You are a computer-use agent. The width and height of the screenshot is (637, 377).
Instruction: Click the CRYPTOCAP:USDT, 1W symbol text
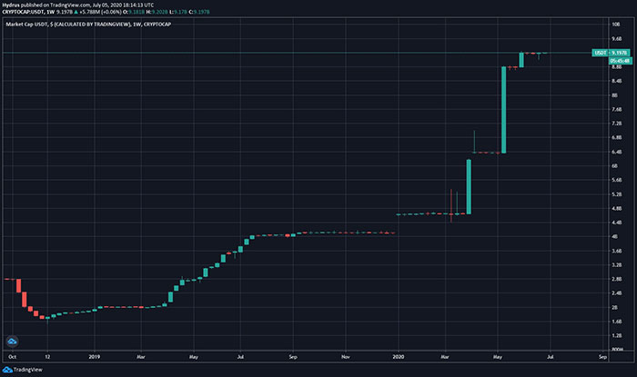[x=28, y=12]
